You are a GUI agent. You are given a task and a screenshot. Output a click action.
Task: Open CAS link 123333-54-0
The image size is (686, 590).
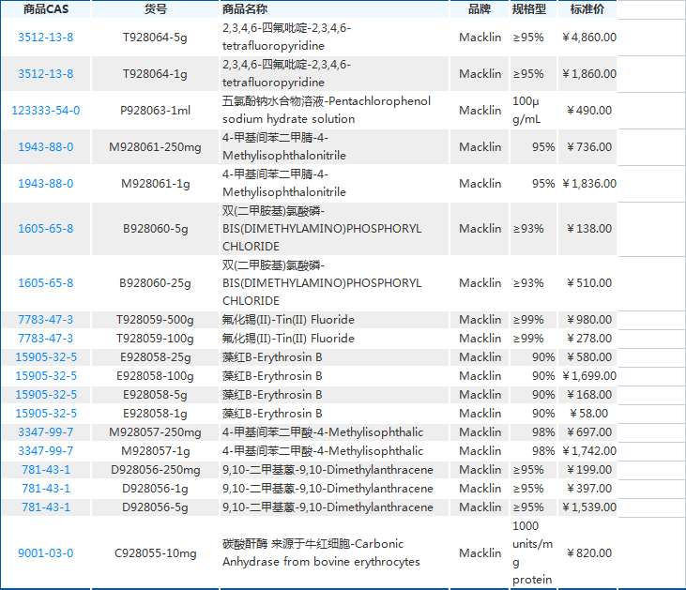(45, 111)
